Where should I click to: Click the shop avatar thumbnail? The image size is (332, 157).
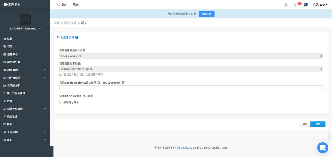coord(25,19)
